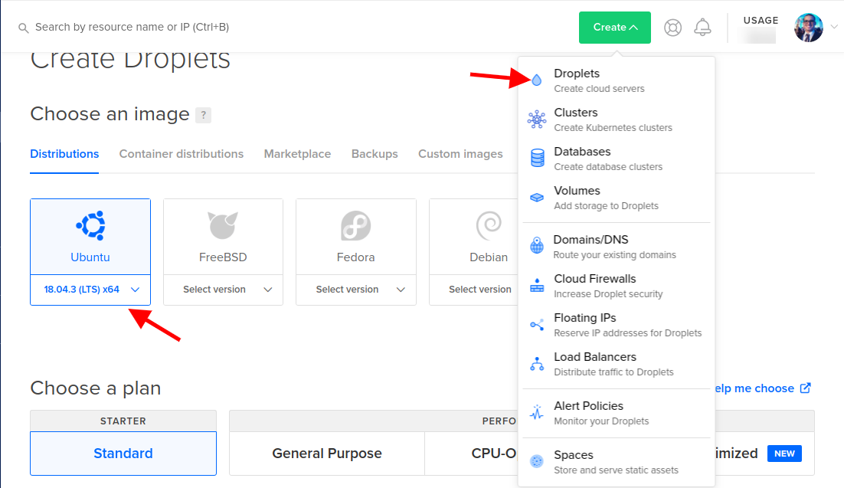
Task: Click the Clusters Kubernetes icon
Action: pyautogui.click(x=537, y=119)
